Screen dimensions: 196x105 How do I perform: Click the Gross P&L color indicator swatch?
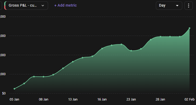[5, 6]
